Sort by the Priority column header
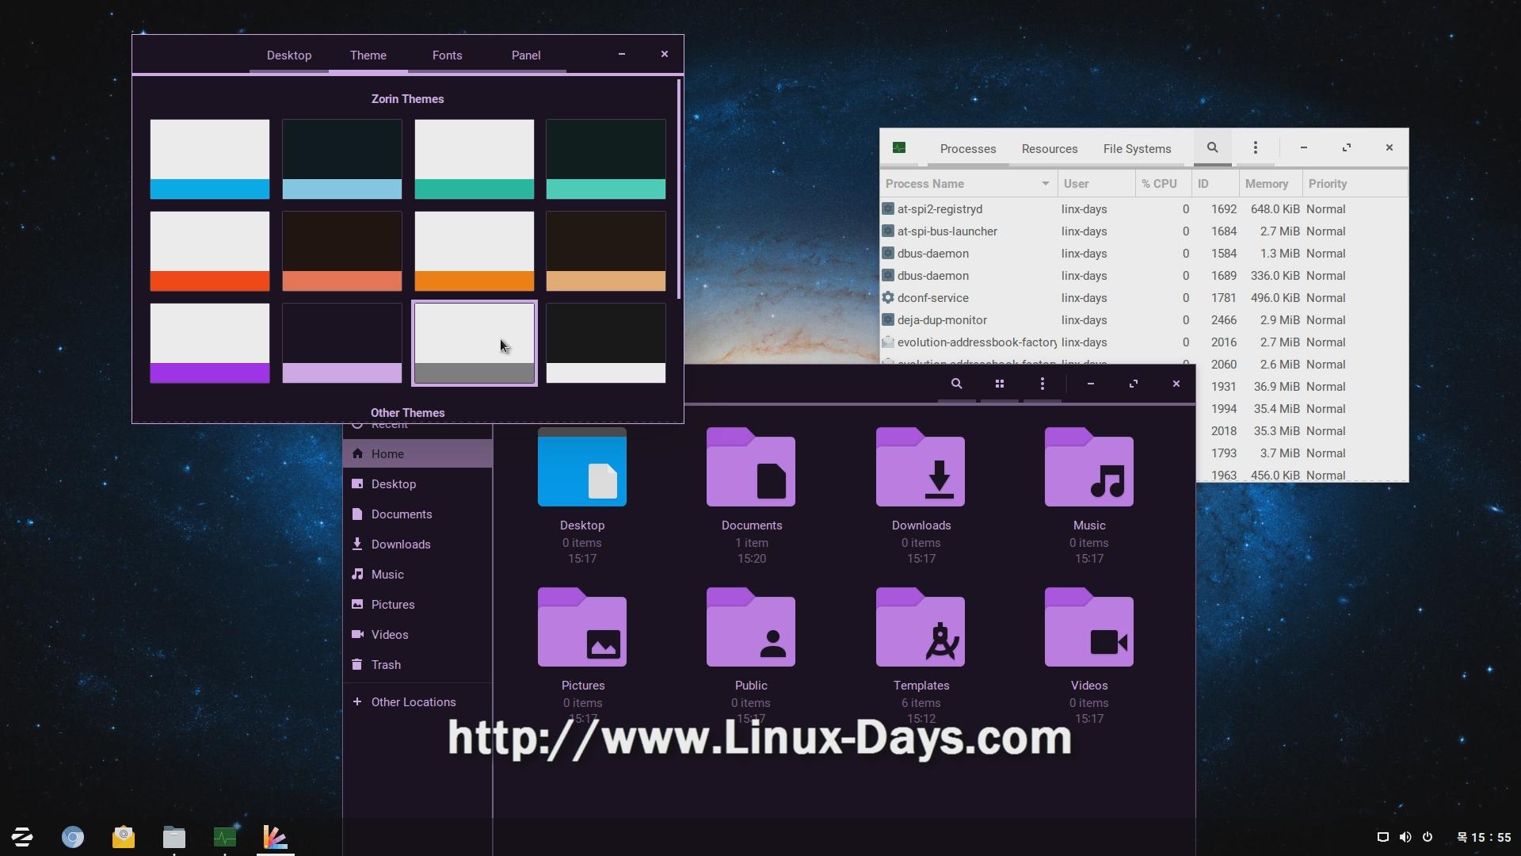The image size is (1521, 856). [1355, 183]
